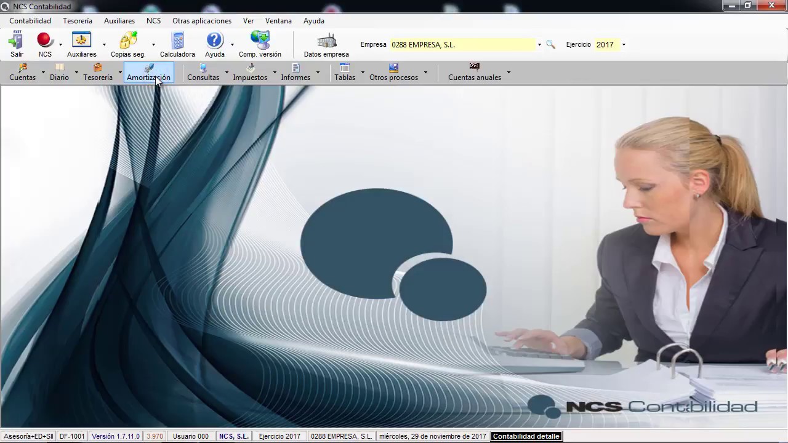Image resolution: width=788 pixels, height=443 pixels.
Task: Launch Copias seg. backup icon
Action: click(x=128, y=45)
